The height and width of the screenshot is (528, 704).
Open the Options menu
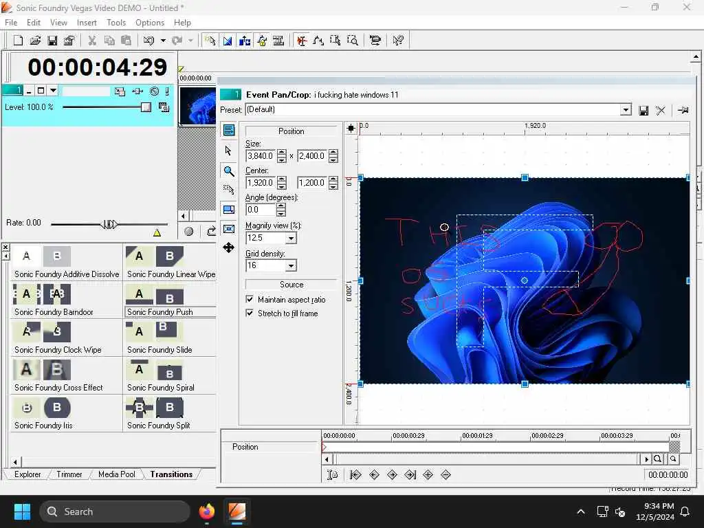149,23
